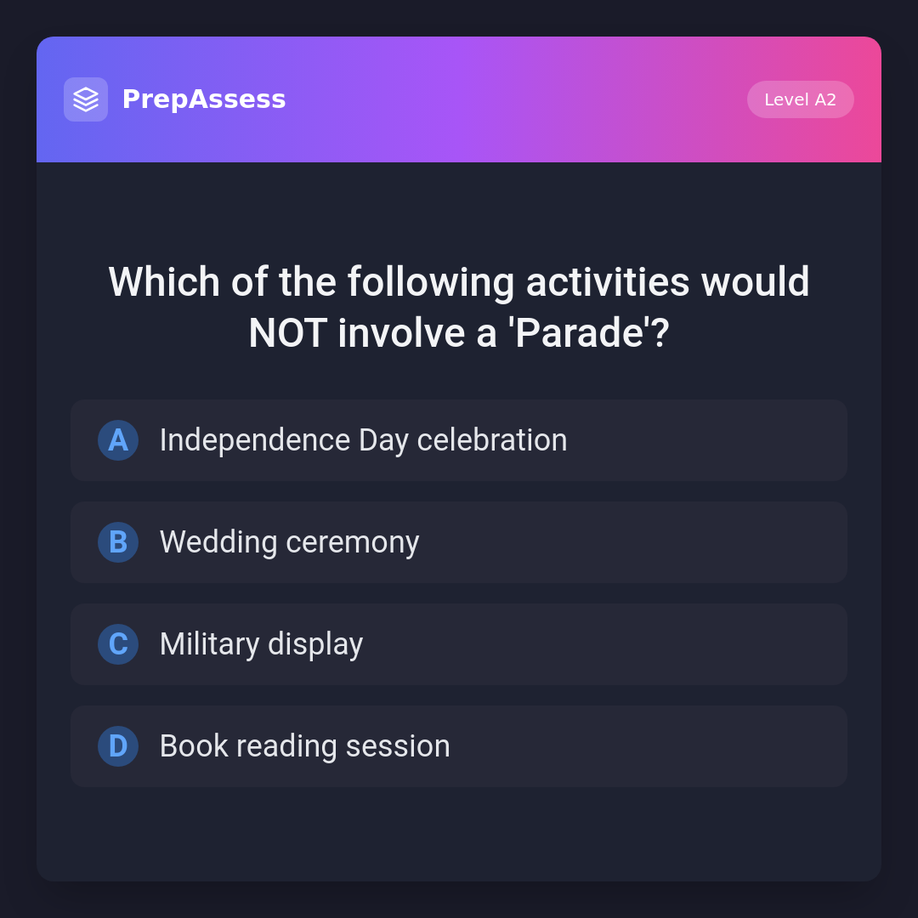Image resolution: width=918 pixels, height=918 pixels.
Task: Click the word 'following' in the question
Action: (431, 282)
